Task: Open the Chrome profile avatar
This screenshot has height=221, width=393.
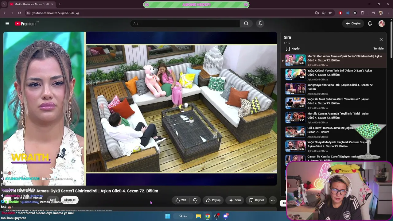Action: [x=381, y=13]
